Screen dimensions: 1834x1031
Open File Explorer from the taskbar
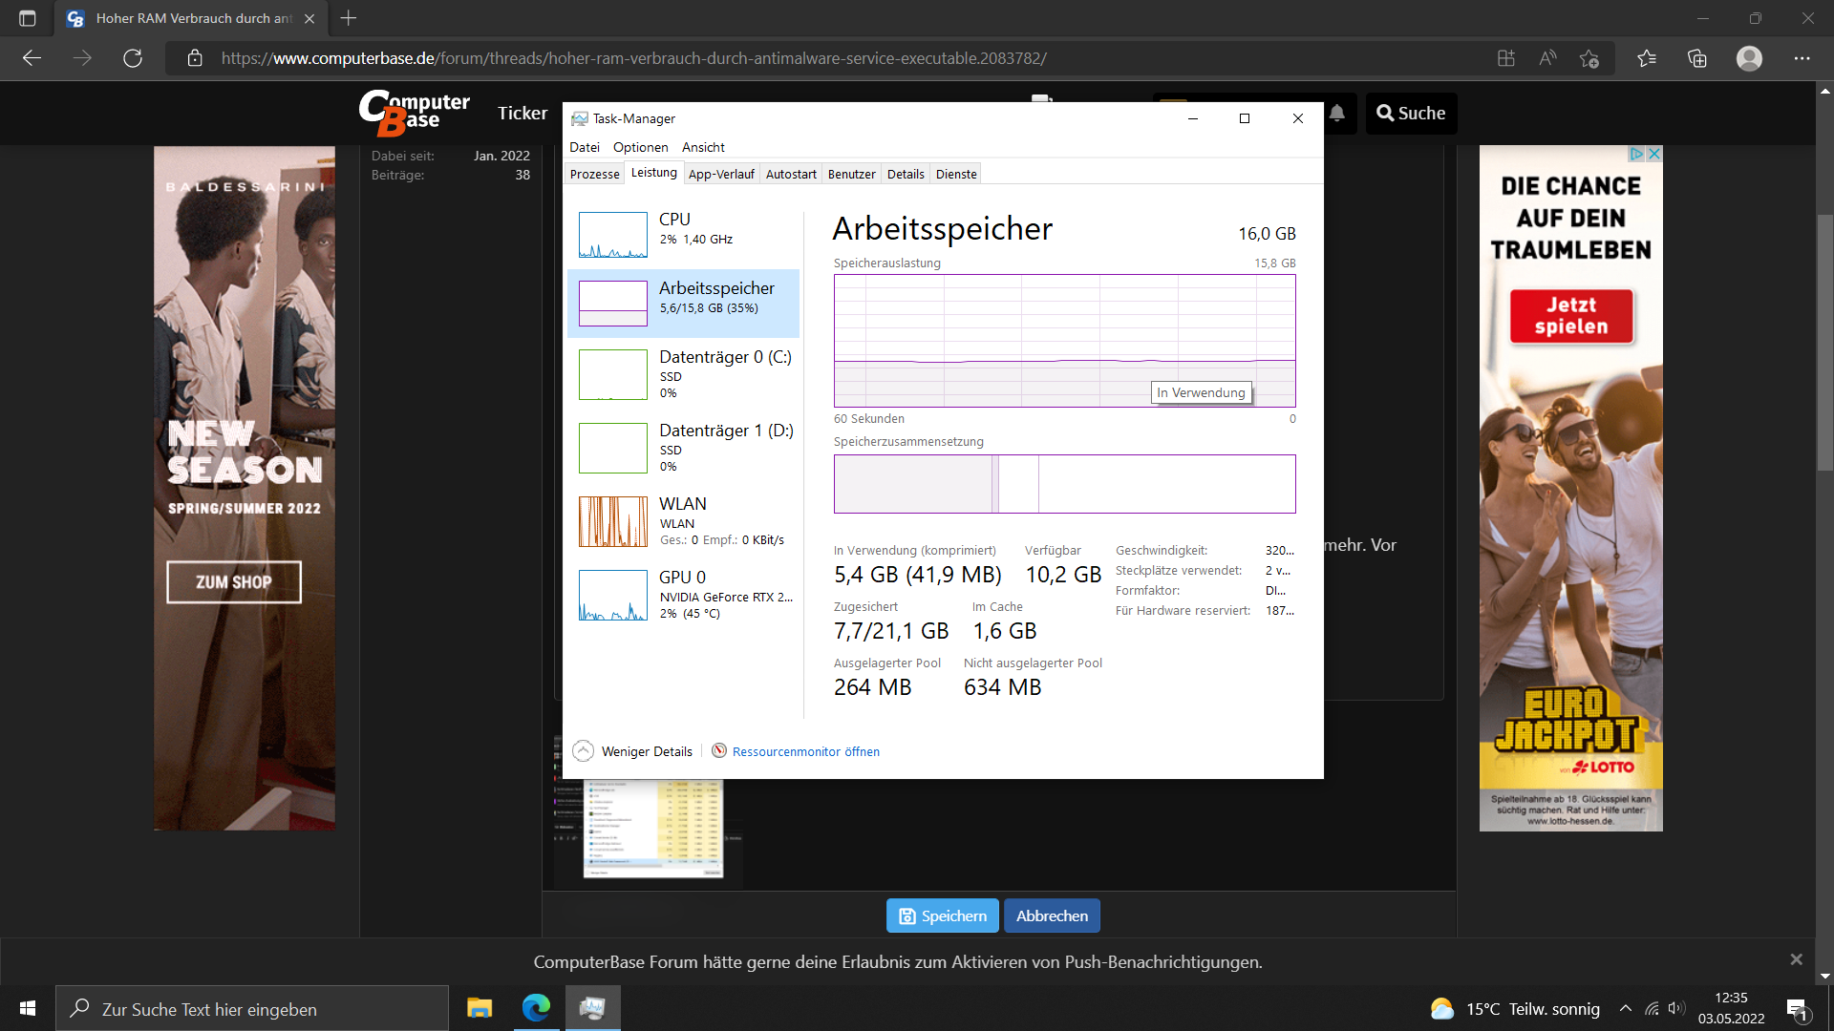coord(480,1008)
